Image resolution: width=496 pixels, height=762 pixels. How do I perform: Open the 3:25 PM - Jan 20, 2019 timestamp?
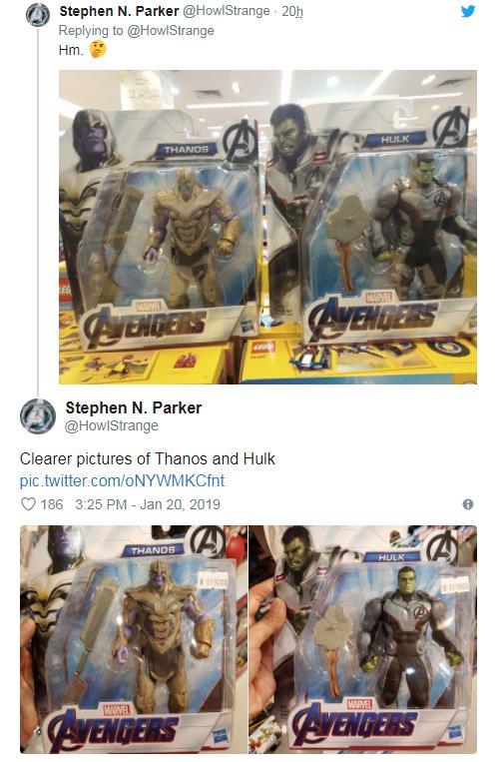(x=148, y=504)
